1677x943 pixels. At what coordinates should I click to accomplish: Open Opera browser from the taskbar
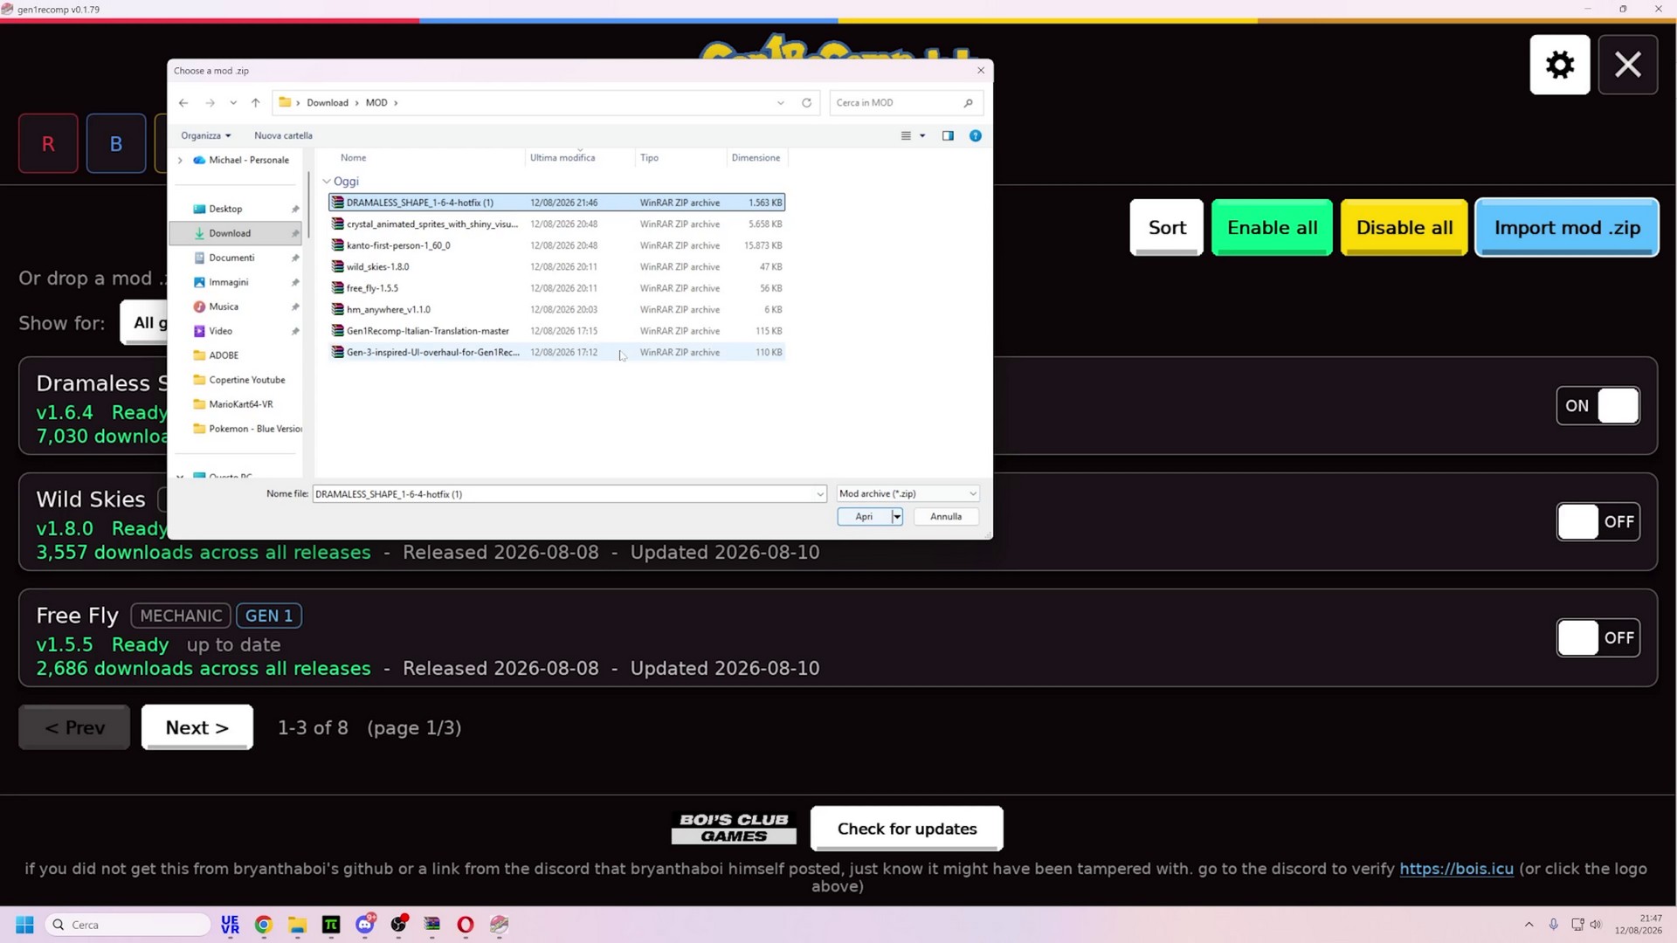[466, 925]
